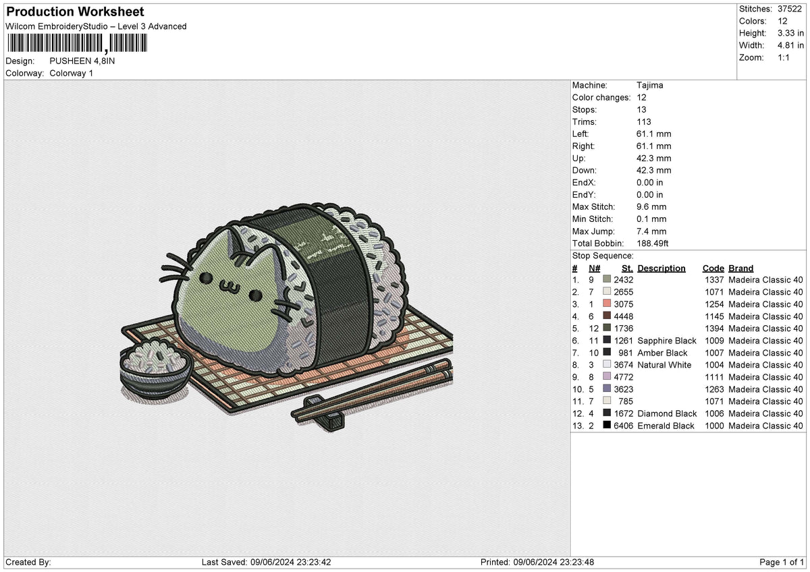
Task: Click thread code '1009'
Action: point(713,341)
